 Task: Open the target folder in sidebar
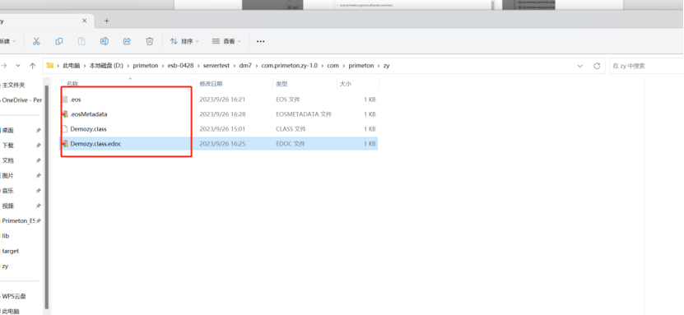pos(11,251)
